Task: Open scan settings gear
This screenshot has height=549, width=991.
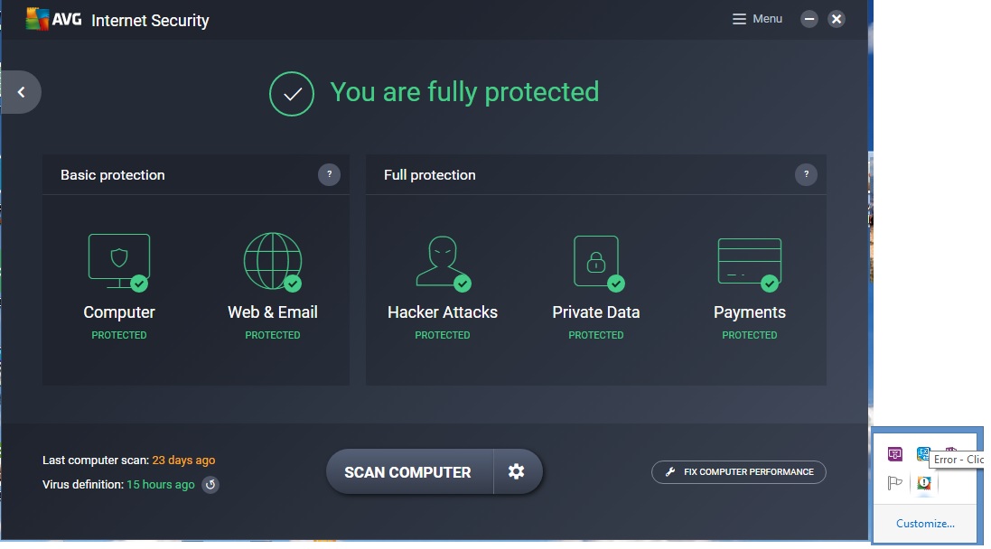Action: click(x=517, y=471)
